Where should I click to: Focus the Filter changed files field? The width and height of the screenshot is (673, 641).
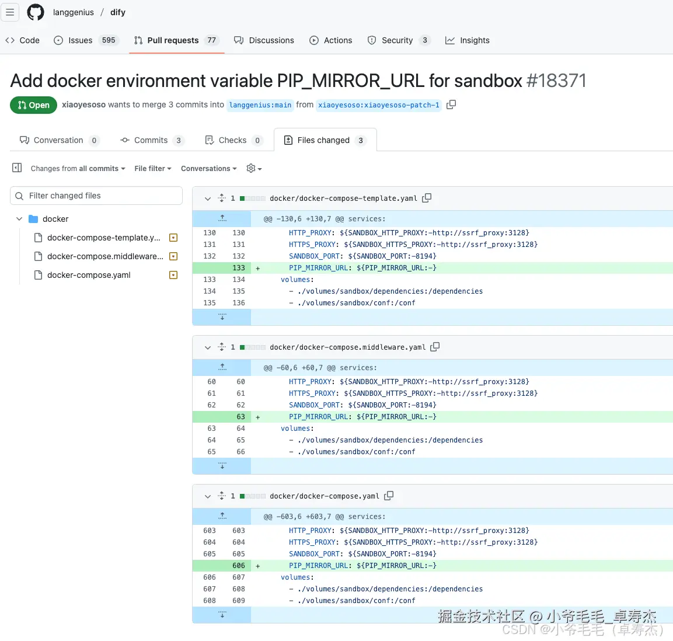click(x=96, y=196)
